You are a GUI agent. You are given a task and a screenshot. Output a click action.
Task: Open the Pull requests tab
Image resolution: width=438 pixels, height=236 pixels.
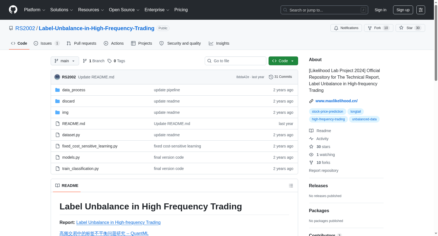coord(82,43)
